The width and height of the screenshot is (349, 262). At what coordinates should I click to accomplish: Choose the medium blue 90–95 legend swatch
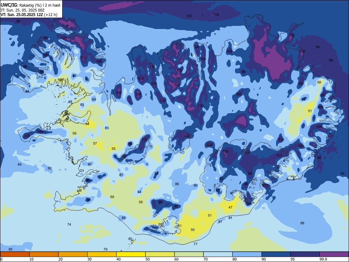pyautogui.click(x=276, y=254)
